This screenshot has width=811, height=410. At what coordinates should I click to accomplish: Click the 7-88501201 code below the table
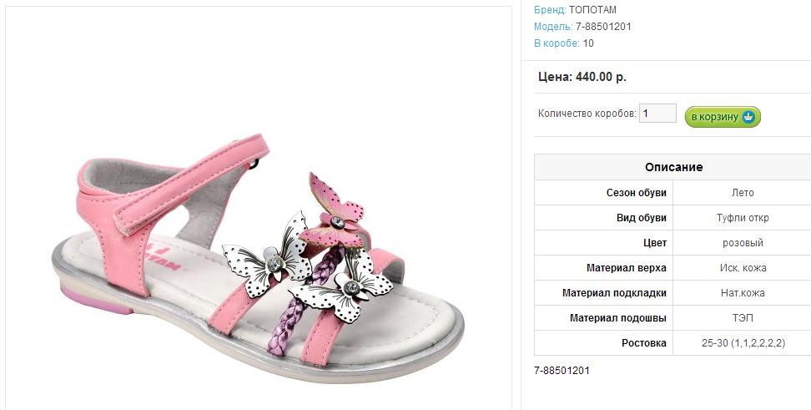click(x=562, y=370)
